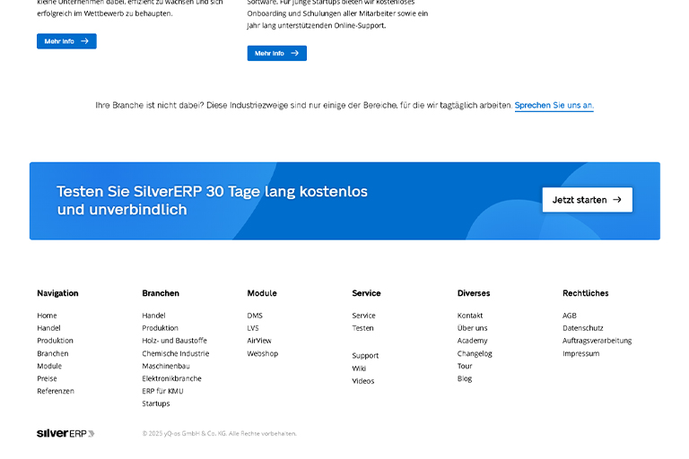Click the Service column heading
This screenshot has height=459, width=689.
(366, 293)
